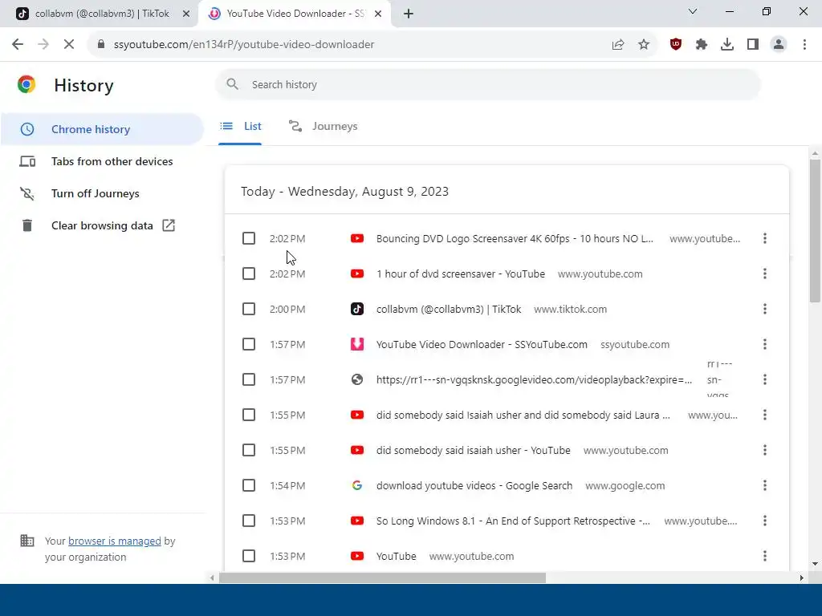Open the Extensions puzzle icon
The height and width of the screenshot is (616, 822).
coord(702,45)
